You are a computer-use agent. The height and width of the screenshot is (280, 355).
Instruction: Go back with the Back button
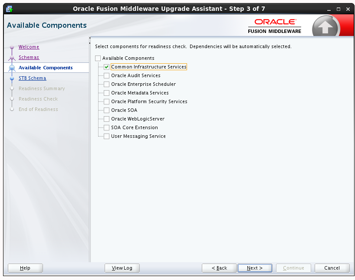219,268
